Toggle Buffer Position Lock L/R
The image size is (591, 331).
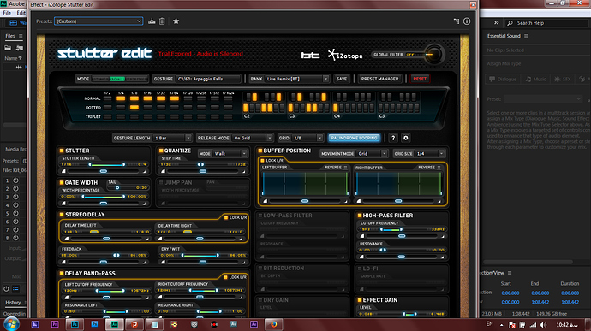tap(263, 161)
